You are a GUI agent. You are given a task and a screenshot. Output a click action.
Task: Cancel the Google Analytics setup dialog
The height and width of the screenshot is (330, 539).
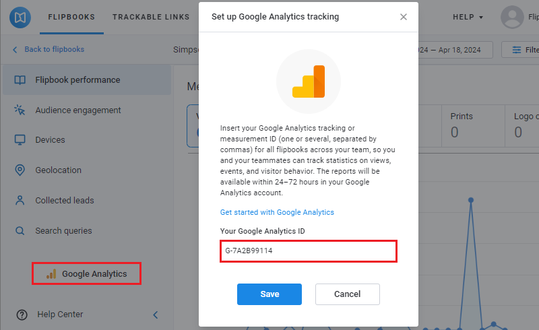pos(348,294)
